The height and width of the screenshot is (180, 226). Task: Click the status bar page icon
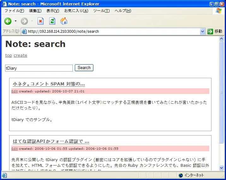pyautogui.click(x=4, y=175)
